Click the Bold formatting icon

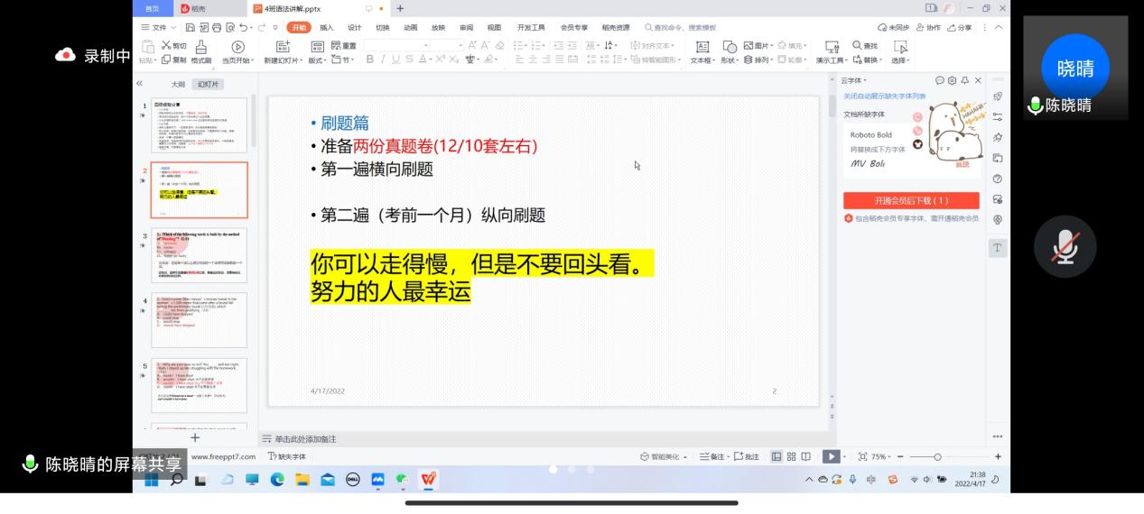tap(369, 60)
